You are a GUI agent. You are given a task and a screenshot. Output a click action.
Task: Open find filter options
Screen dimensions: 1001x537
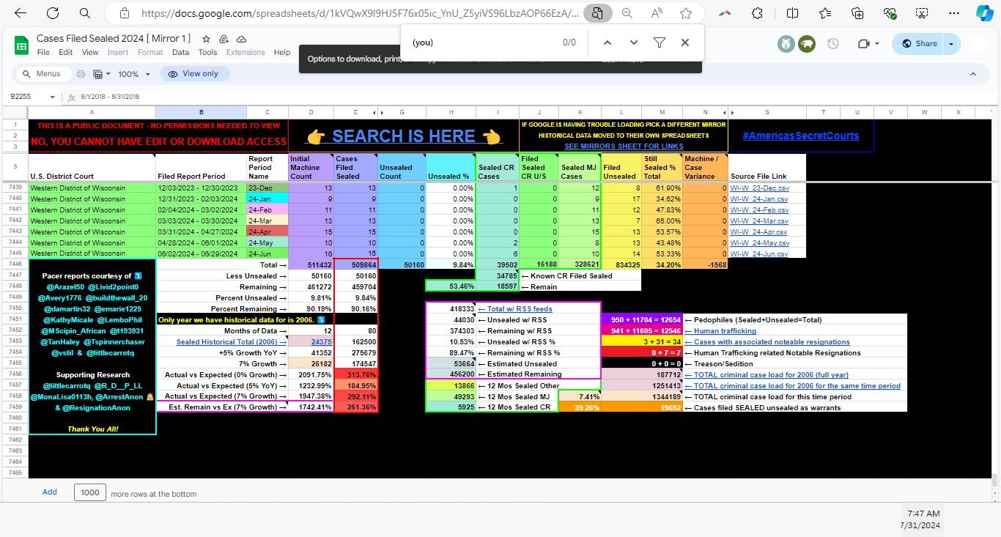[x=659, y=42]
